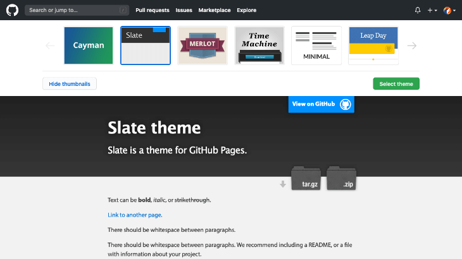This screenshot has height=259, width=462.
Task: Go to Pull requests
Action: coord(153,10)
